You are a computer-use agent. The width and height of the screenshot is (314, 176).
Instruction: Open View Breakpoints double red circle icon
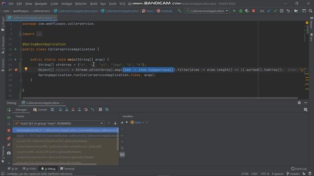[x=9, y=138]
